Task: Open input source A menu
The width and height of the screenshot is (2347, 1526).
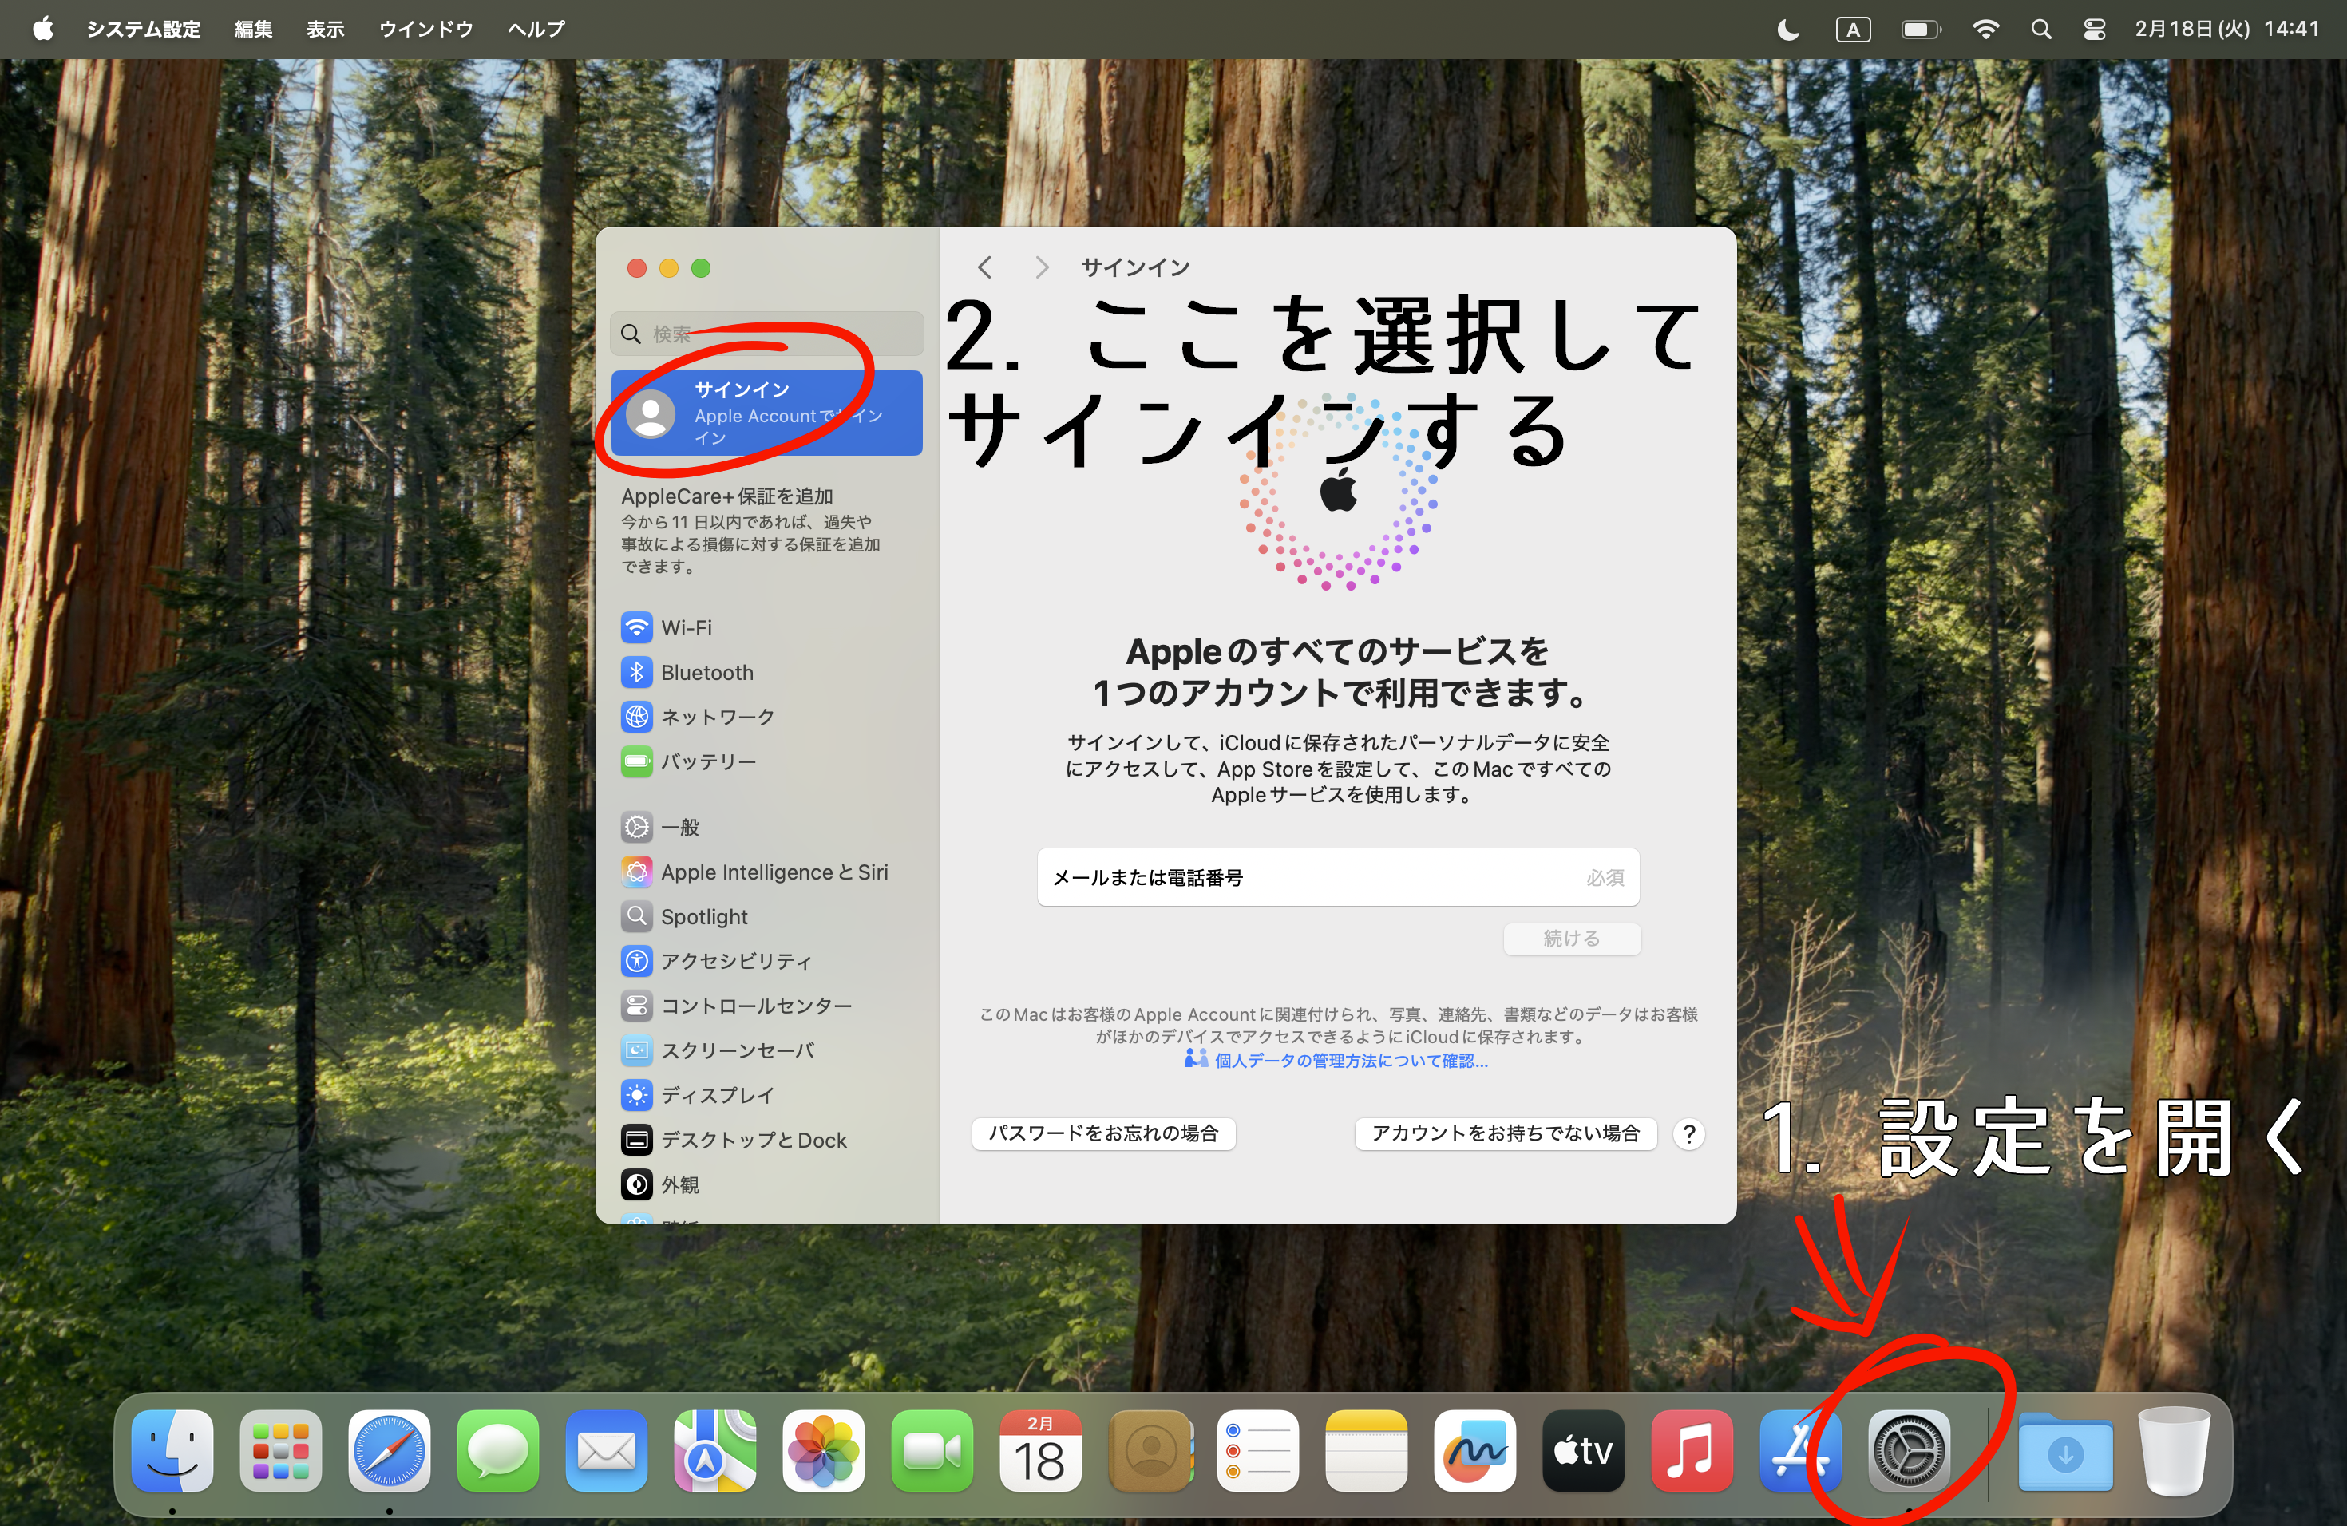Action: (1853, 30)
